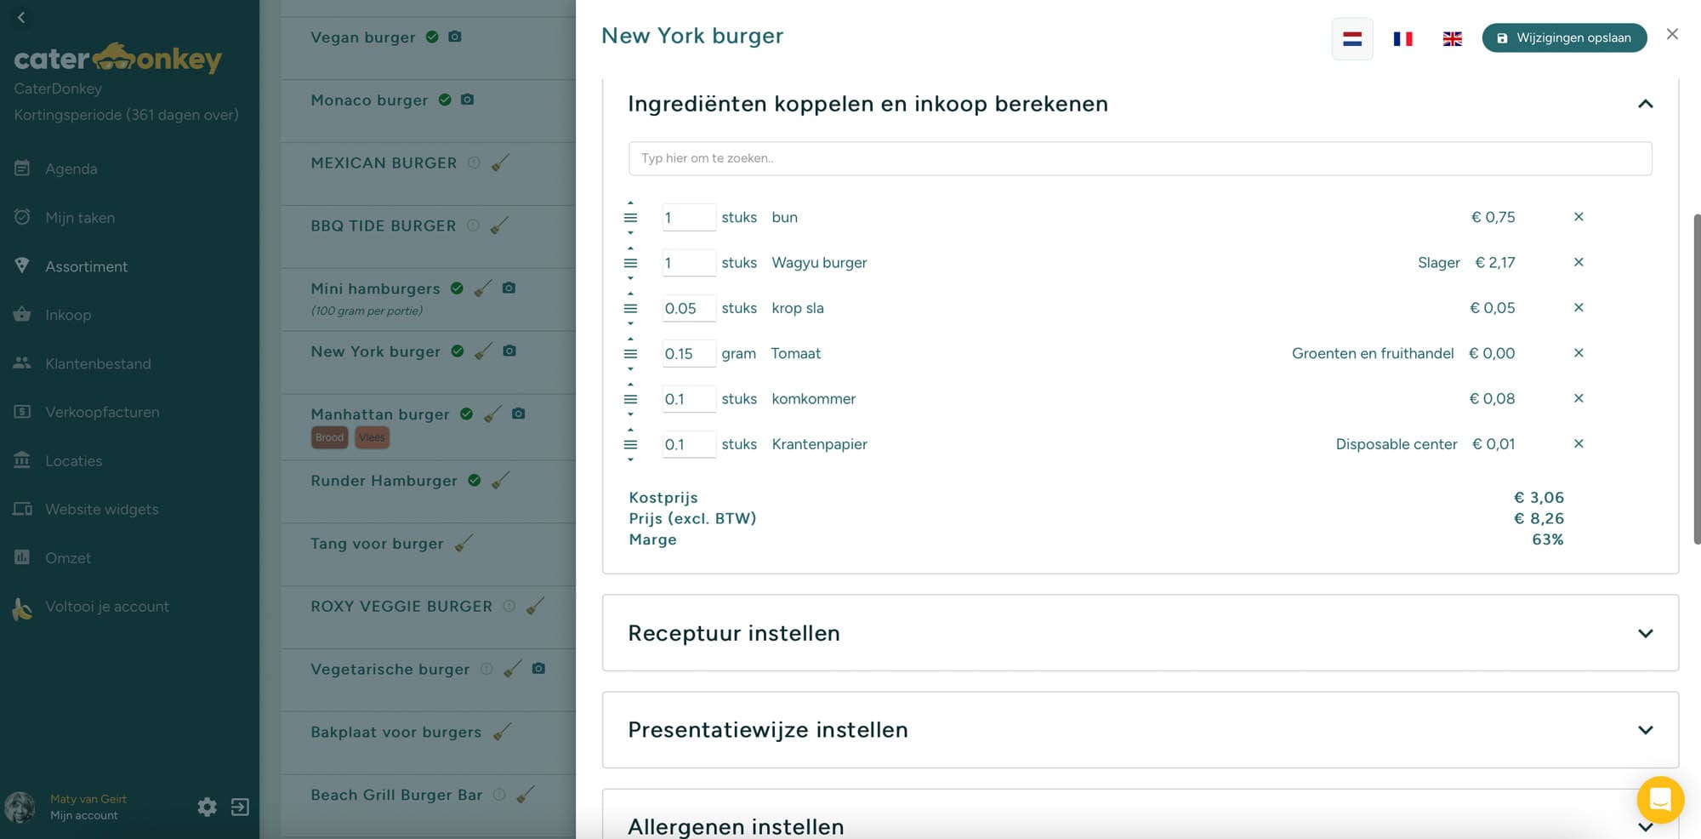This screenshot has height=839, width=1701.
Task: Click the logout icon in sidebar
Action: (x=240, y=807)
